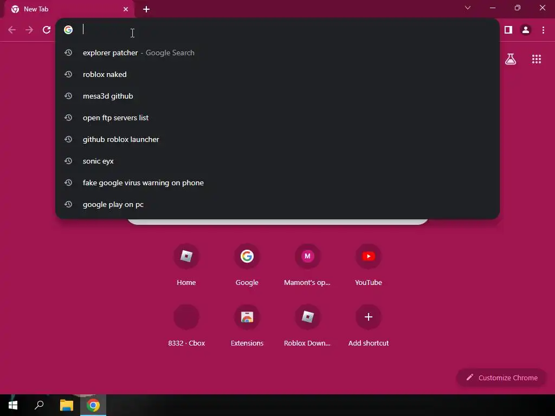This screenshot has width=555, height=416.
Task: Select the New Tab tab
Action: 69,9
